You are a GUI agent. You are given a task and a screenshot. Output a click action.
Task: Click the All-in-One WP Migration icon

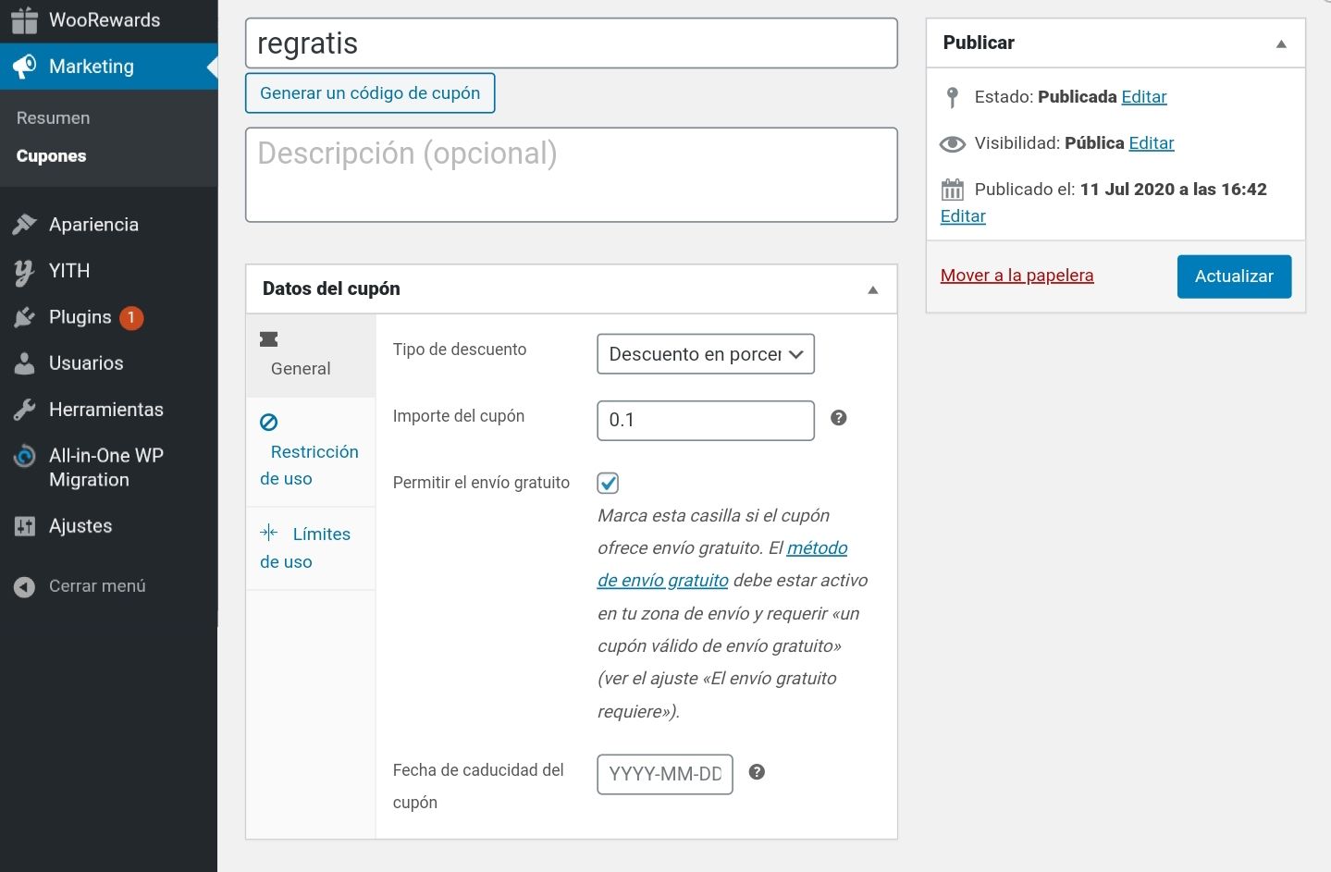coord(24,456)
